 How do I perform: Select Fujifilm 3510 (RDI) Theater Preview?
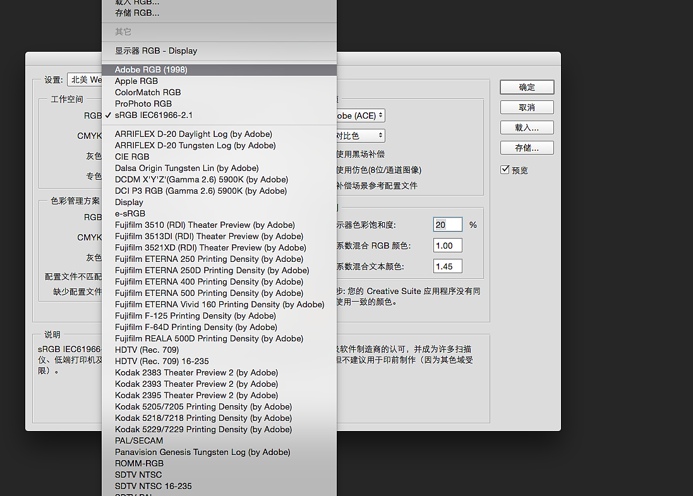click(x=219, y=225)
